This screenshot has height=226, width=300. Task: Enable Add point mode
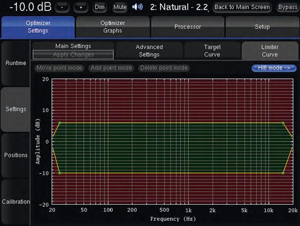[111, 68]
